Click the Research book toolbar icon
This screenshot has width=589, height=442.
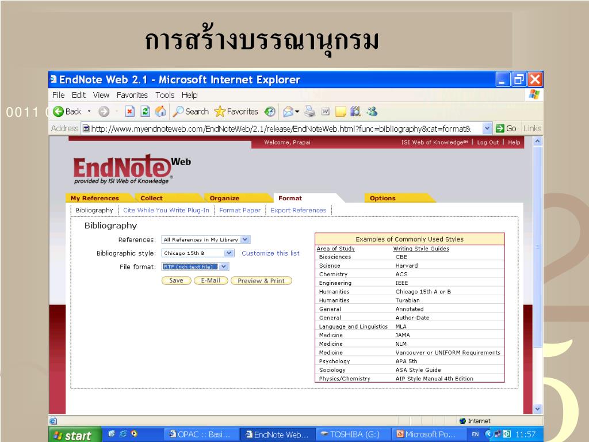coord(355,112)
